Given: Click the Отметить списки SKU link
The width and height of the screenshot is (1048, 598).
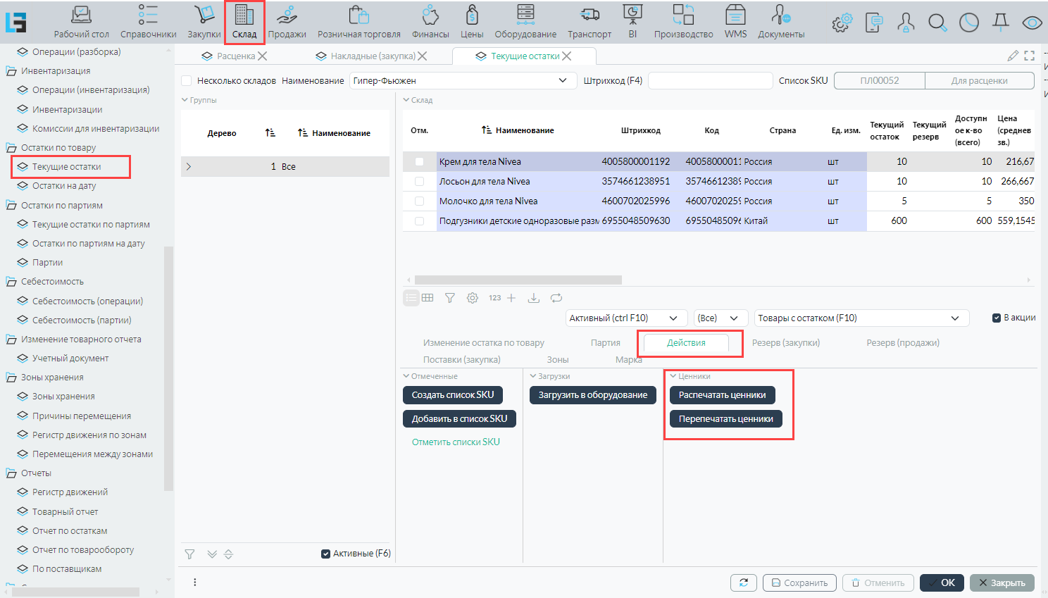Looking at the screenshot, I should 456,442.
